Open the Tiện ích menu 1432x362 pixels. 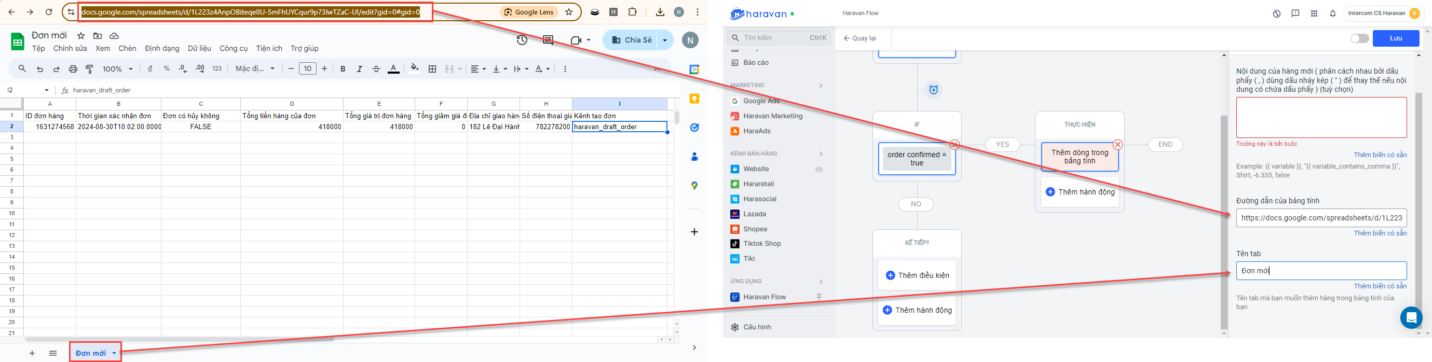tap(269, 48)
